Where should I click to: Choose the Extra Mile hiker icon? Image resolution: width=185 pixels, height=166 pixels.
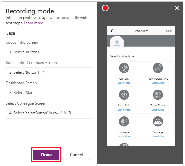[x=124, y=95]
